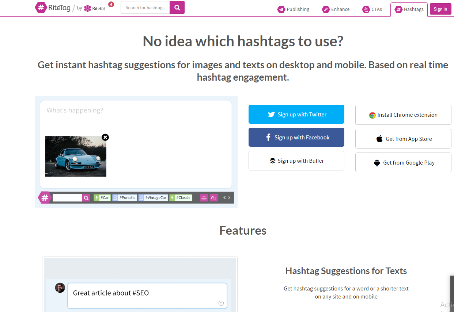
Task: Click the balance scales compare icon
Action: click(204, 198)
